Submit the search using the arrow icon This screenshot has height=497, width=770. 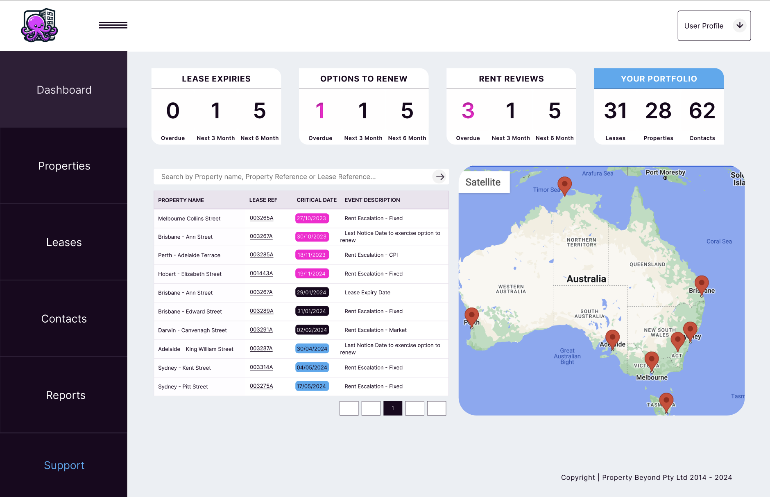(440, 176)
